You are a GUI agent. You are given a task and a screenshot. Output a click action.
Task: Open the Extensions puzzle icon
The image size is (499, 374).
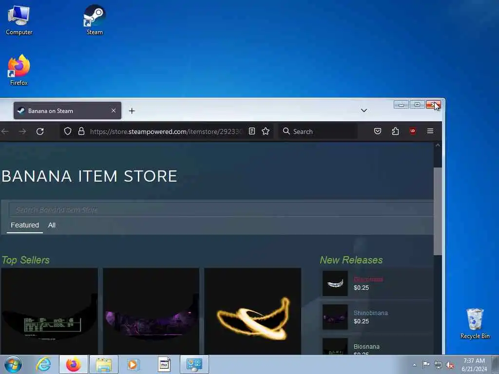[395, 131]
